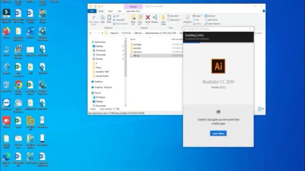305x171 pixels.
Task: Click the Explorer help question mark icon
Action: coord(264,11)
